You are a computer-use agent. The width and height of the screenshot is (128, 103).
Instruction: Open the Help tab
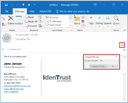(x=32, y=11)
